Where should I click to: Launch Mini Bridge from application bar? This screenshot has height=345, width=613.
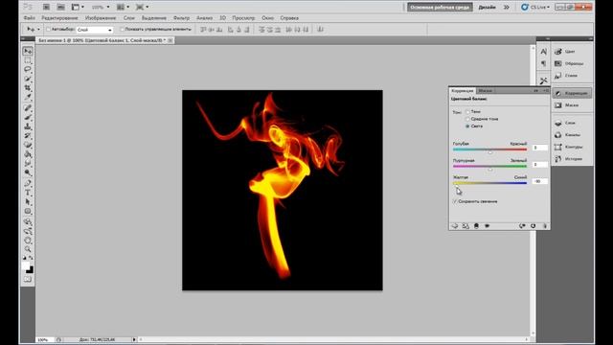click(60, 7)
